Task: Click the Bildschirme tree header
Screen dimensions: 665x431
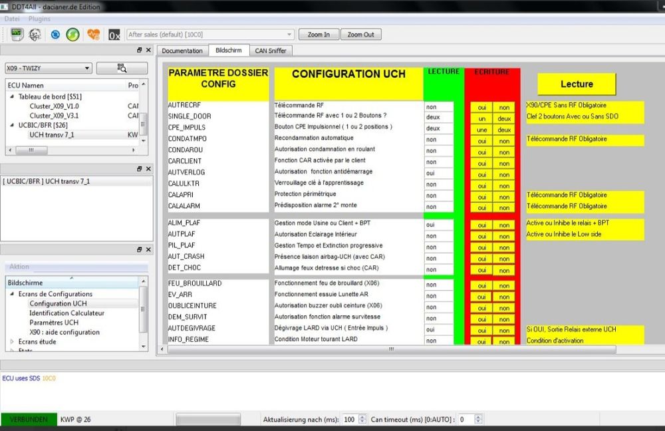Action: click(72, 283)
